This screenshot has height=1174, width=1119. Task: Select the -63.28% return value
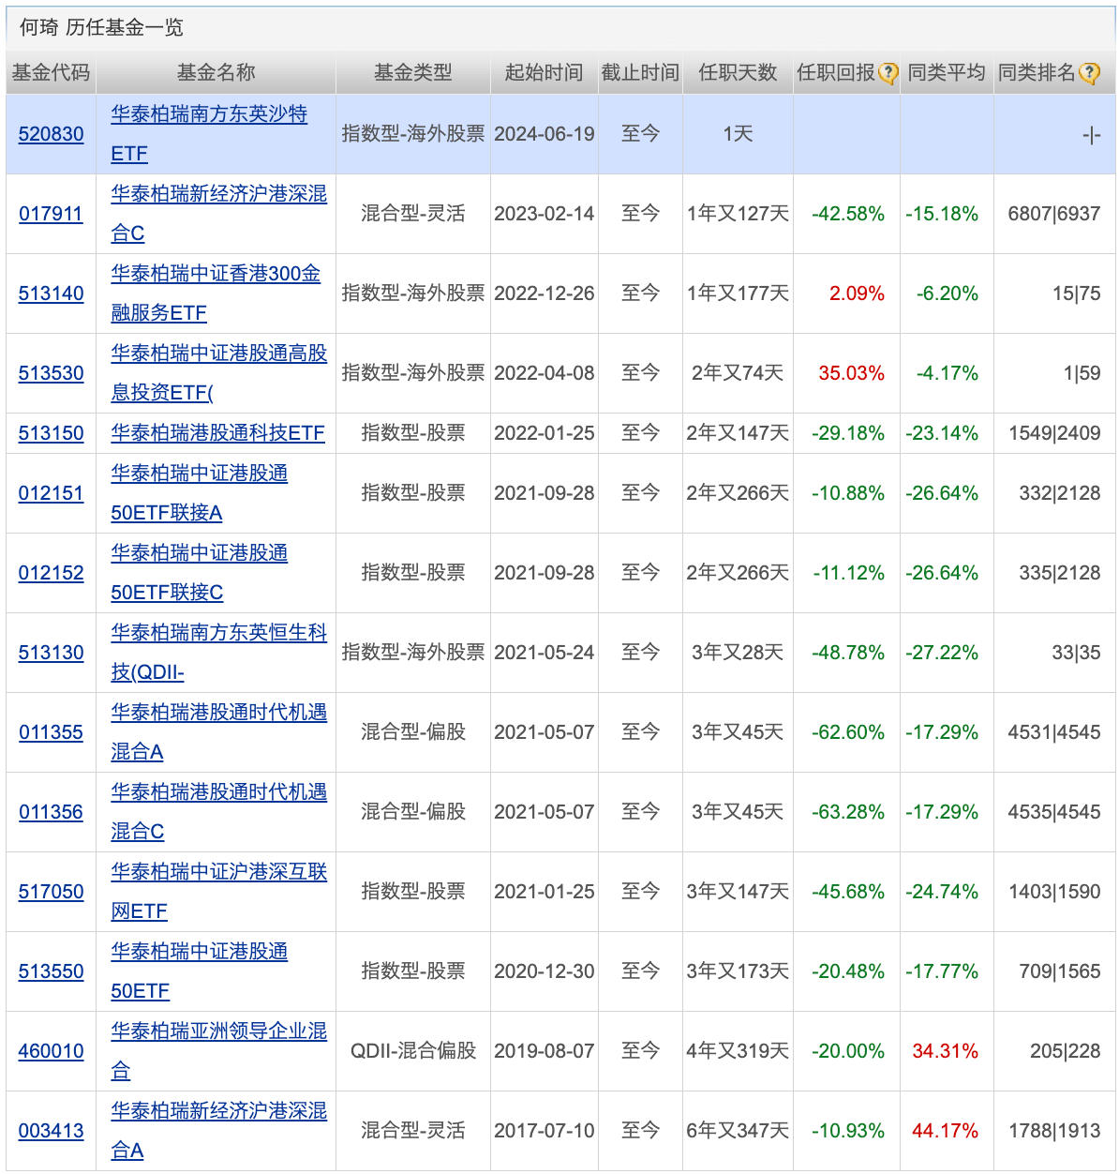coord(848,812)
